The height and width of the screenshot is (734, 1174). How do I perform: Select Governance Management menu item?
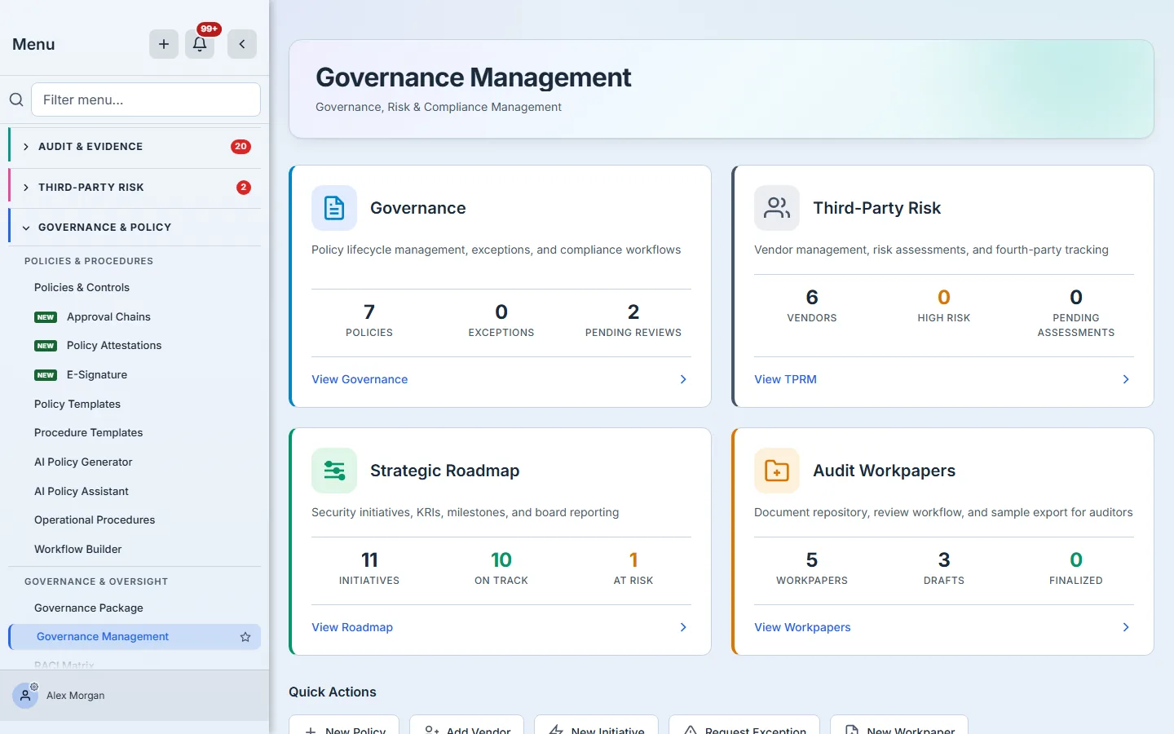135,637
